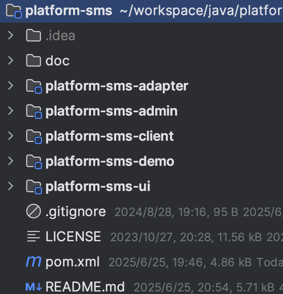Click the platform-sms-adapter module icon

[x=34, y=86]
